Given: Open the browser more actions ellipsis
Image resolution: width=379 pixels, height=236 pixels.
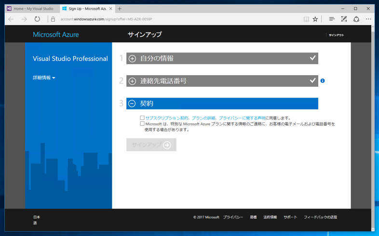Looking at the screenshot, I should tap(368, 19).
